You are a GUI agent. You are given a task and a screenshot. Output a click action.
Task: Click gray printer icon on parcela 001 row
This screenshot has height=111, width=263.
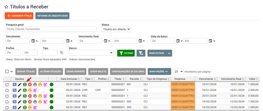pyautogui.click(x=35, y=84)
